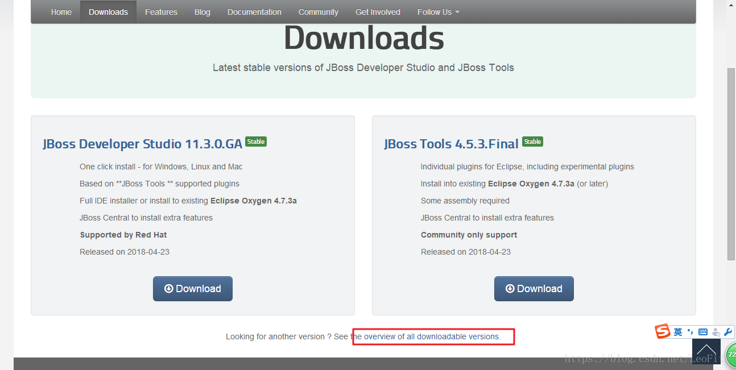Viewport: 736px width, 370px height.
Task: Click 'Full IDE installer or install to existing' line
Action: click(188, 201)
